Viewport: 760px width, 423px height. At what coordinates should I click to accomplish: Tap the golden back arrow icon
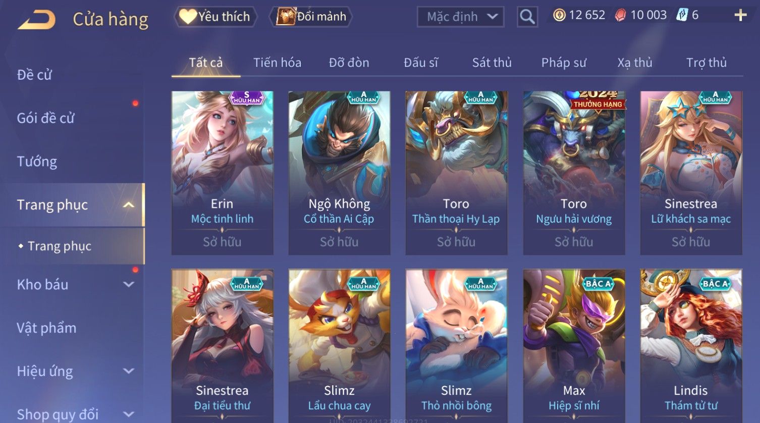click(x=36, y=20)
